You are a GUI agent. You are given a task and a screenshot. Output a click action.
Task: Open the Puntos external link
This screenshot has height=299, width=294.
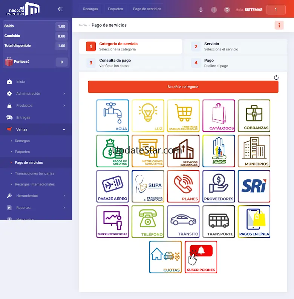click(x=21, y=62)
